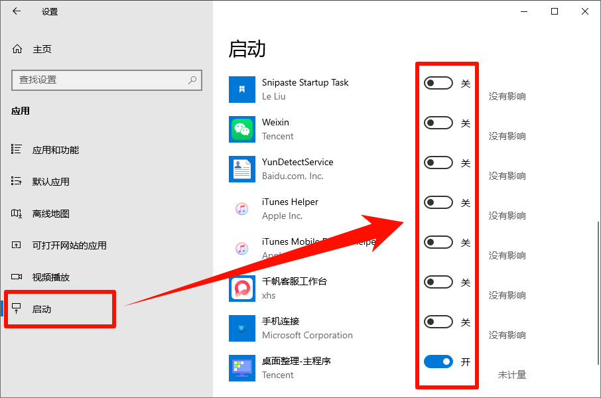This screenshot has height=398, width=601.
Task: Click the Snipaste Startup Task app icon
Action: (x=242, y=90)
